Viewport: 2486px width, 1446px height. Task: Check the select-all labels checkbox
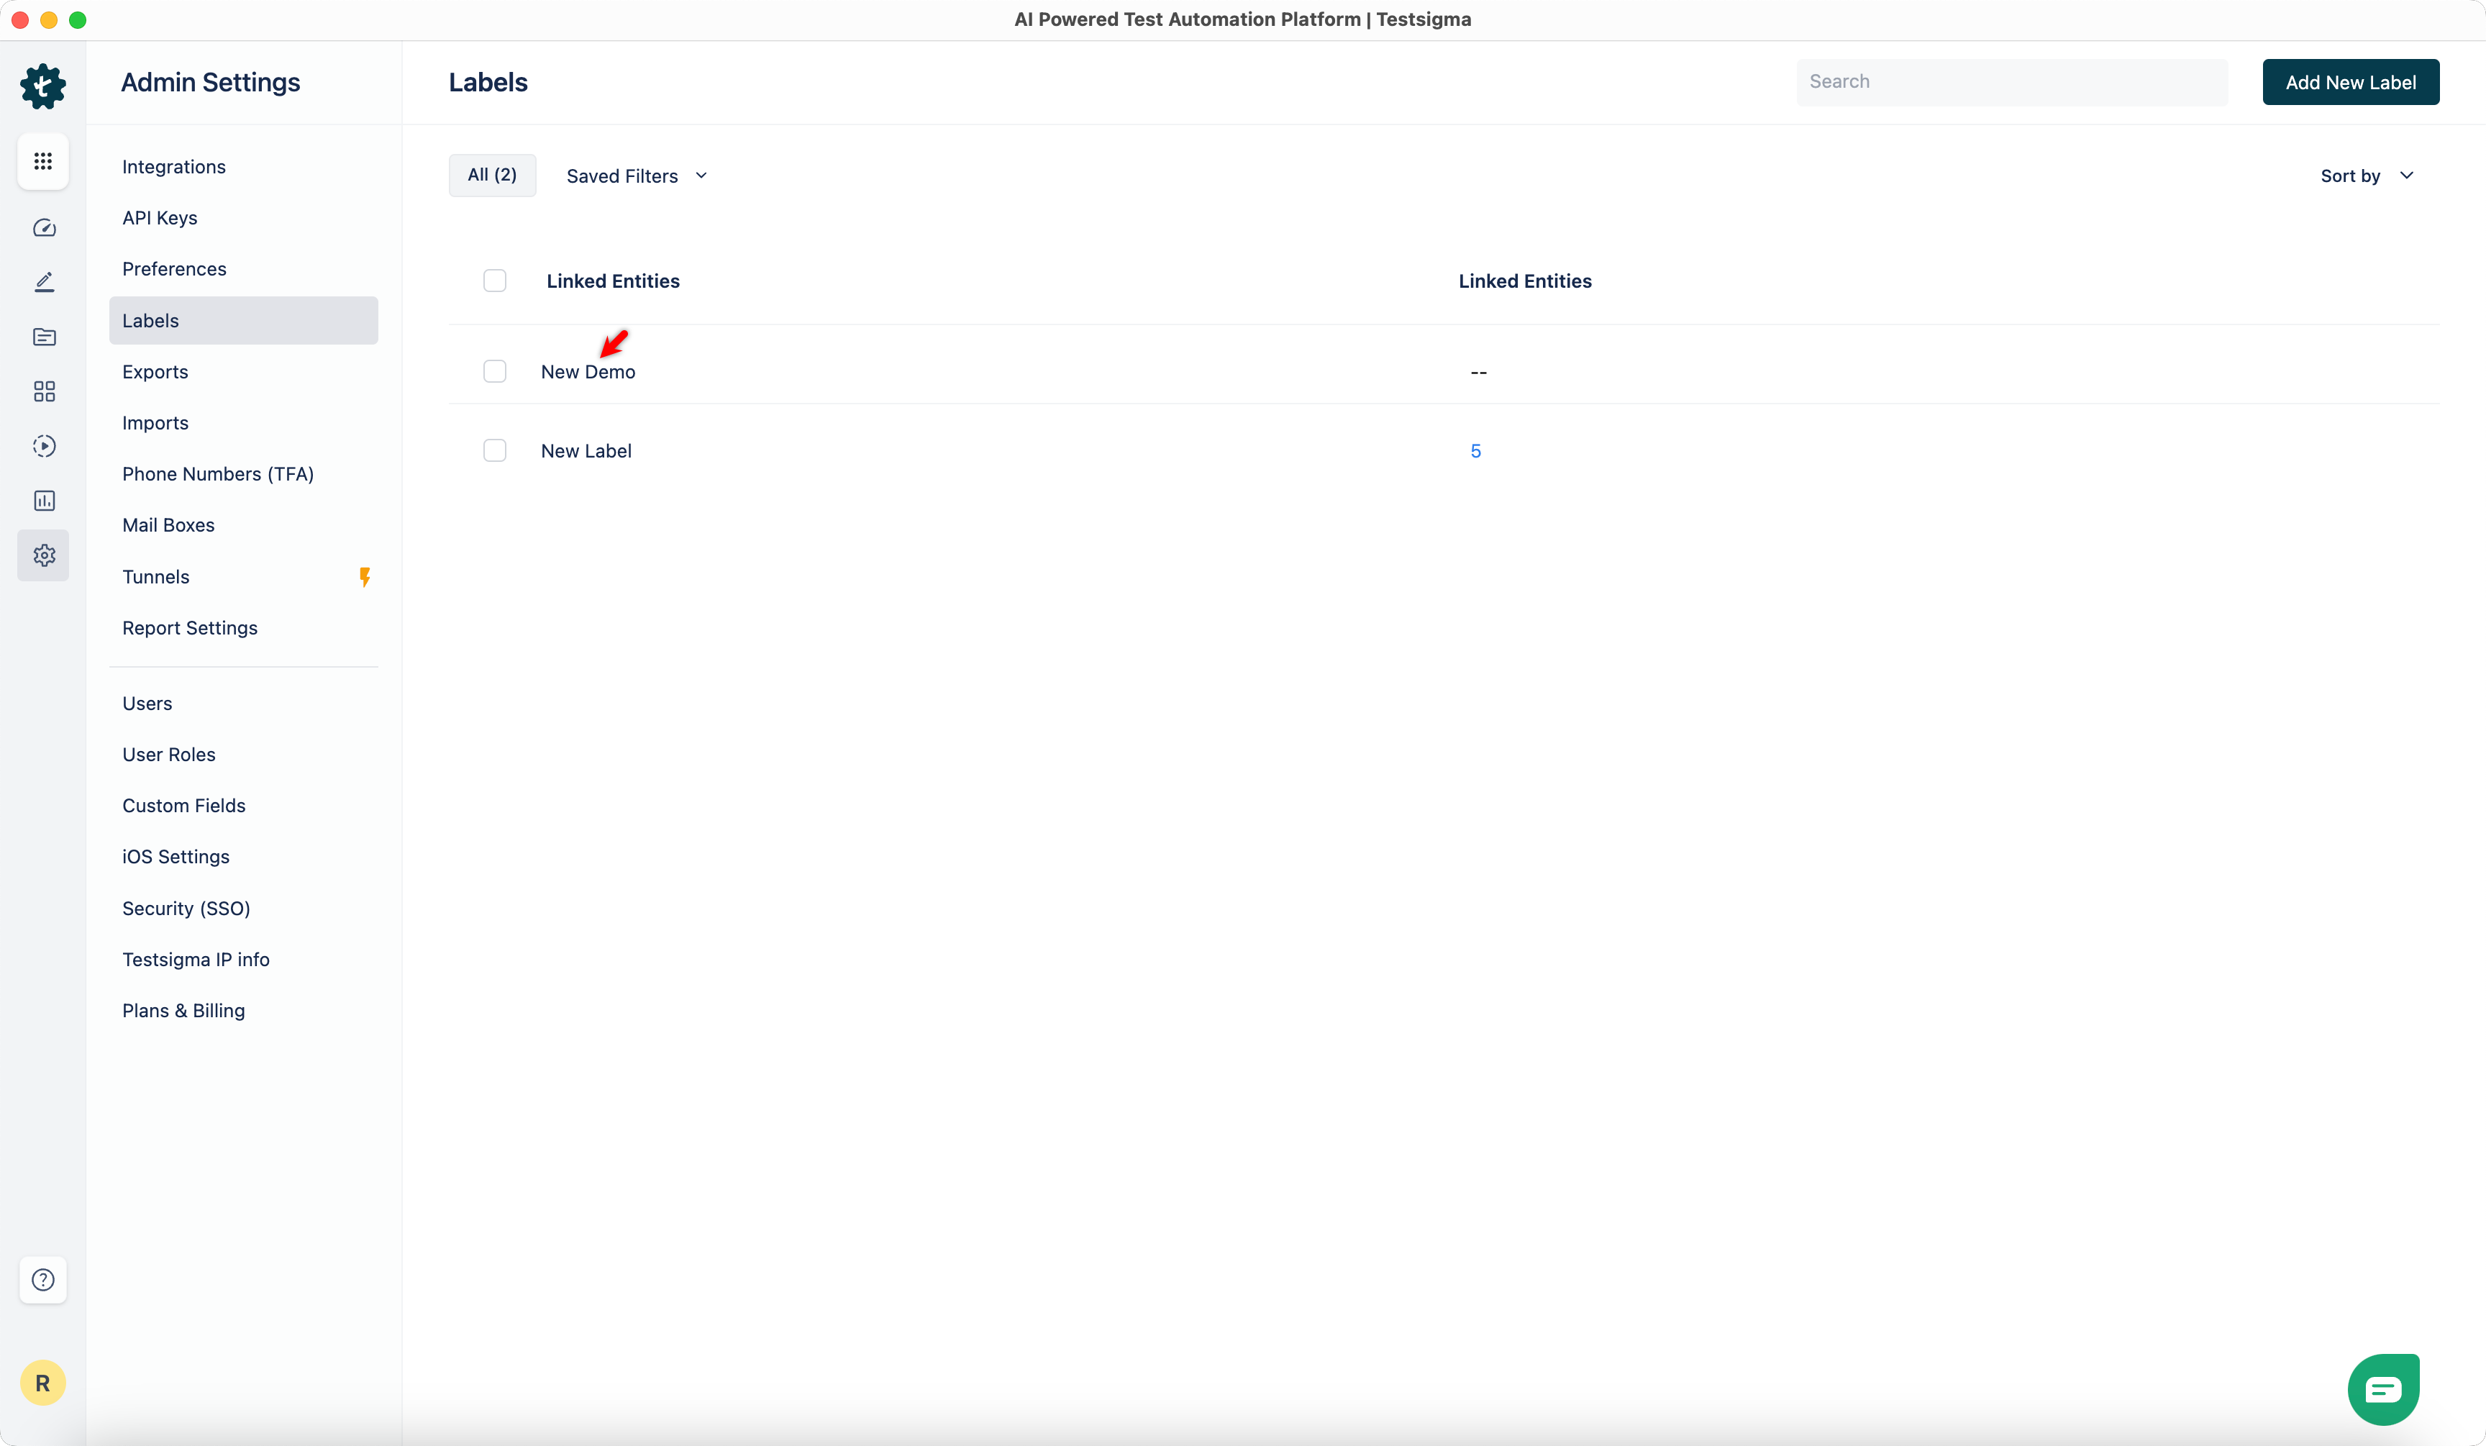pos(494,281)
